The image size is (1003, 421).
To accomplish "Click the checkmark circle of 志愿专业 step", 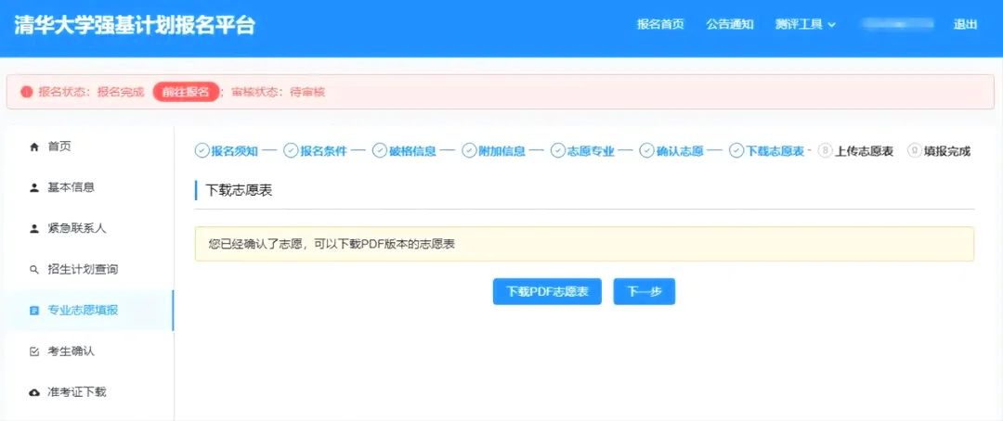I will tap(558, 151).
